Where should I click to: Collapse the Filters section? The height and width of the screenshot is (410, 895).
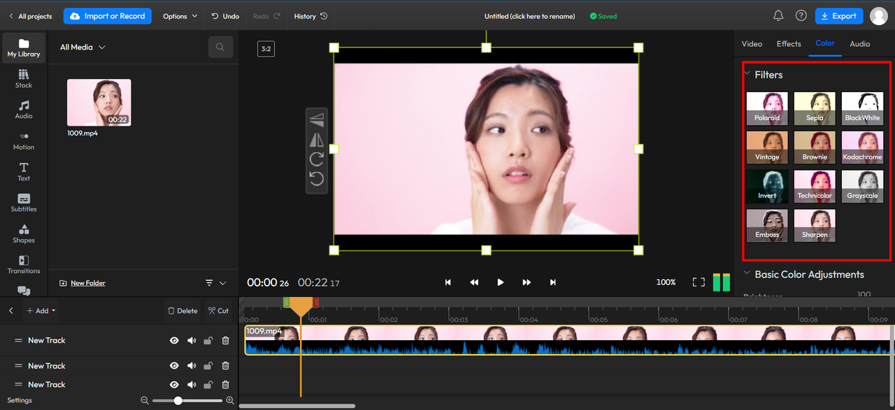[747, 74]
